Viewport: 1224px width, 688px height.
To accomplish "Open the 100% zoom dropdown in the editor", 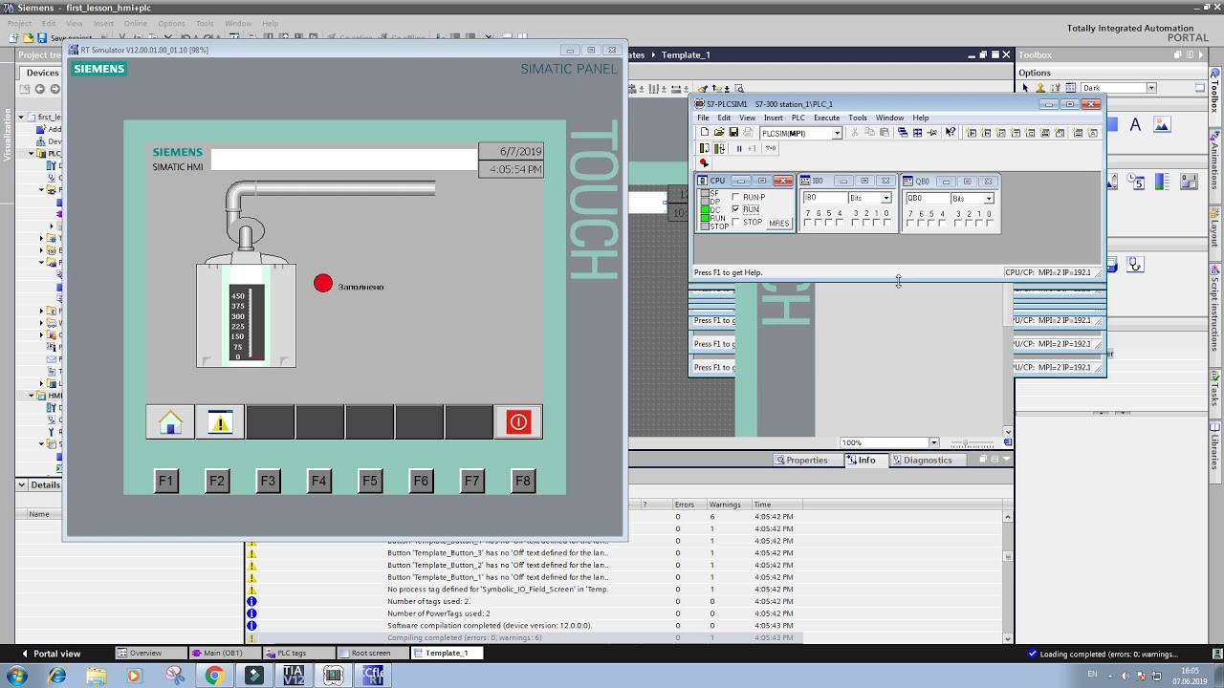I will click(932, 441).
